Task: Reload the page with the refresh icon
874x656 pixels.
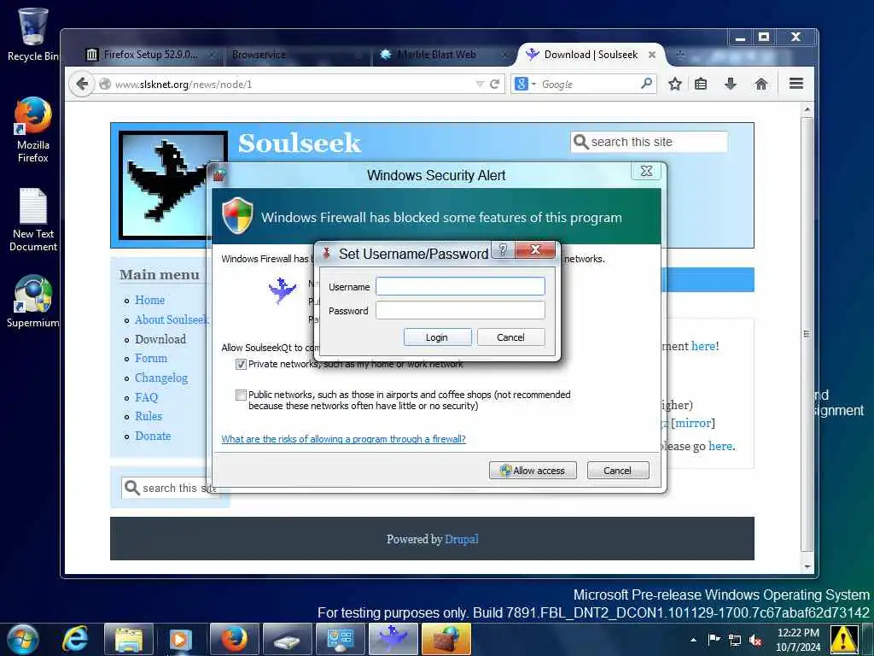Action: 494,85
